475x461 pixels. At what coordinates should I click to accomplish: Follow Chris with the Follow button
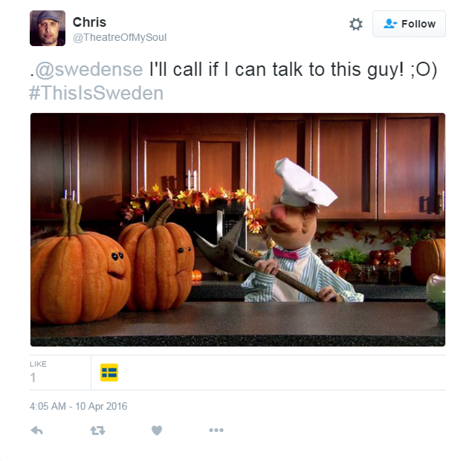(x=409, y=24)
